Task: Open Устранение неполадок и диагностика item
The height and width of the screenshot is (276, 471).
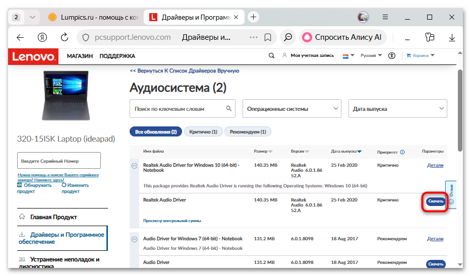Action: 63,261
